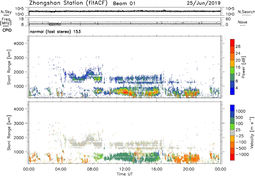255x176 pixels.
Task: Click the normal (fast stereo) 153 text
Action: (x=55, y=31)
